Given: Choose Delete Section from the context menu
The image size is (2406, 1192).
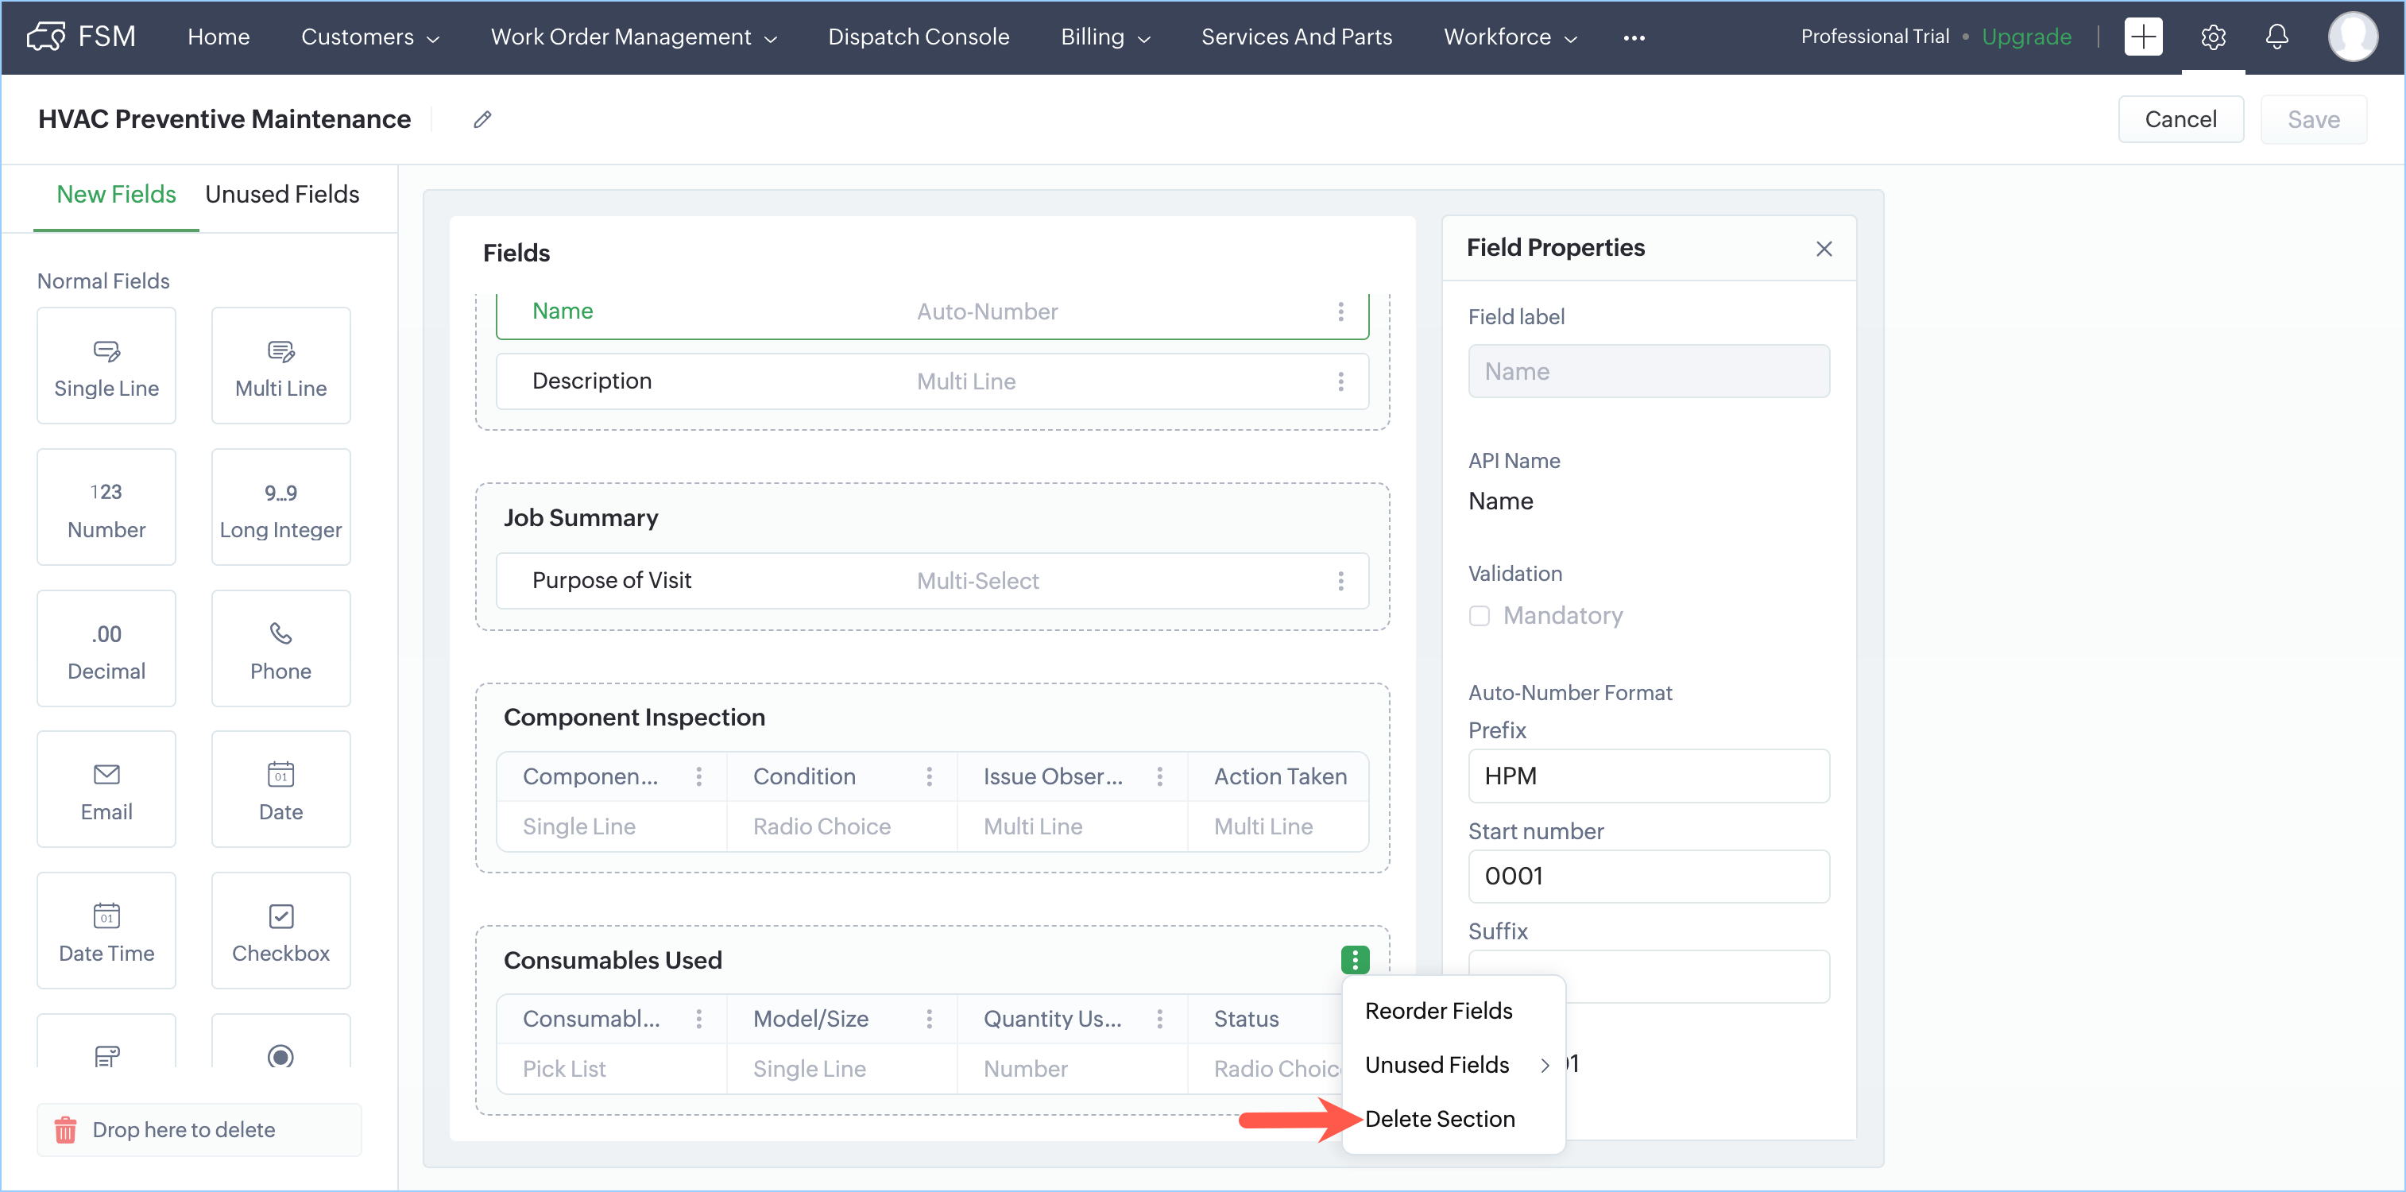Looking at the screenshot, I should (1439, 1118).
